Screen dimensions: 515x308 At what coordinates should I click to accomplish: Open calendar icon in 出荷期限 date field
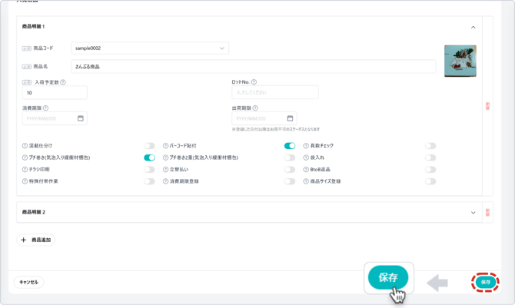tap(290, 118)
